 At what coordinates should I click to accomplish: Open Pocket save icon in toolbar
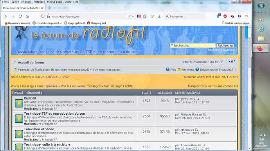152,16
